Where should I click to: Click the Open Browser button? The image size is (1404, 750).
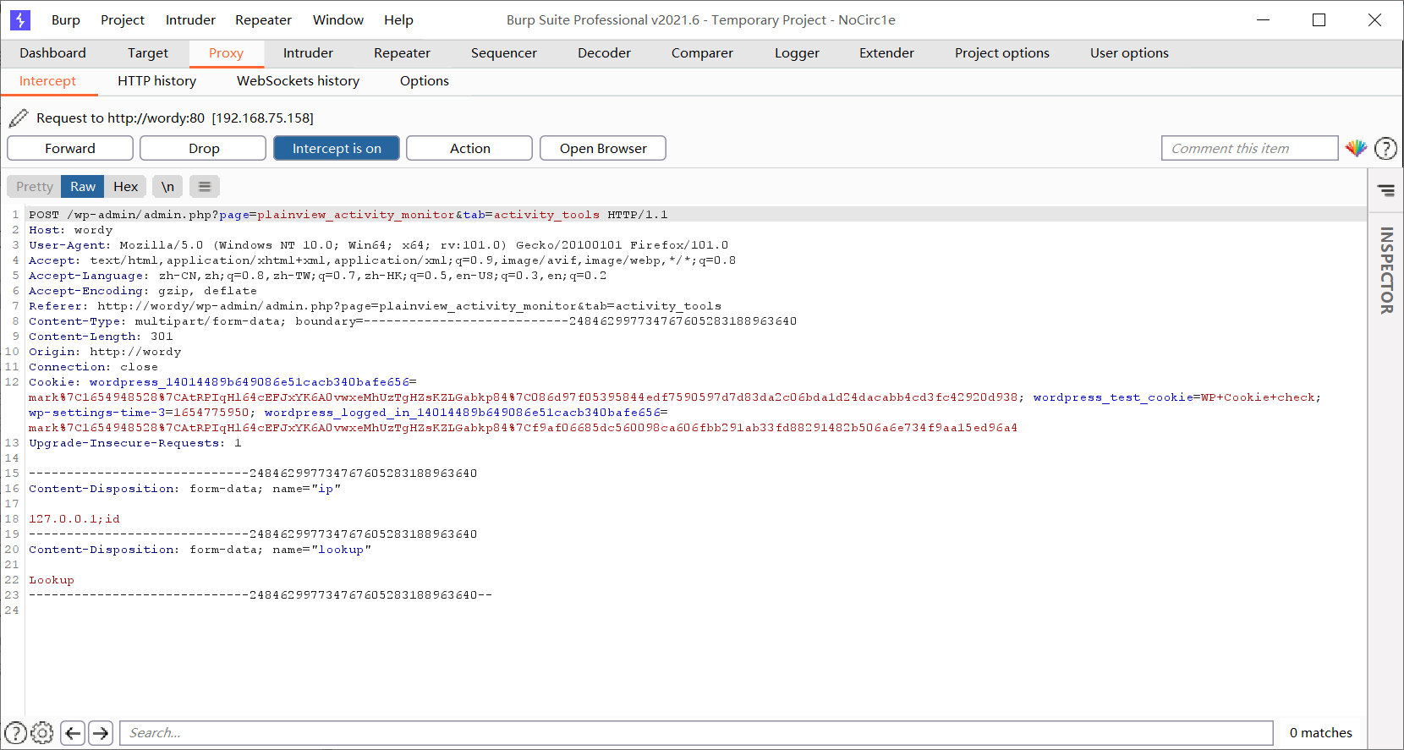(603, 148)
